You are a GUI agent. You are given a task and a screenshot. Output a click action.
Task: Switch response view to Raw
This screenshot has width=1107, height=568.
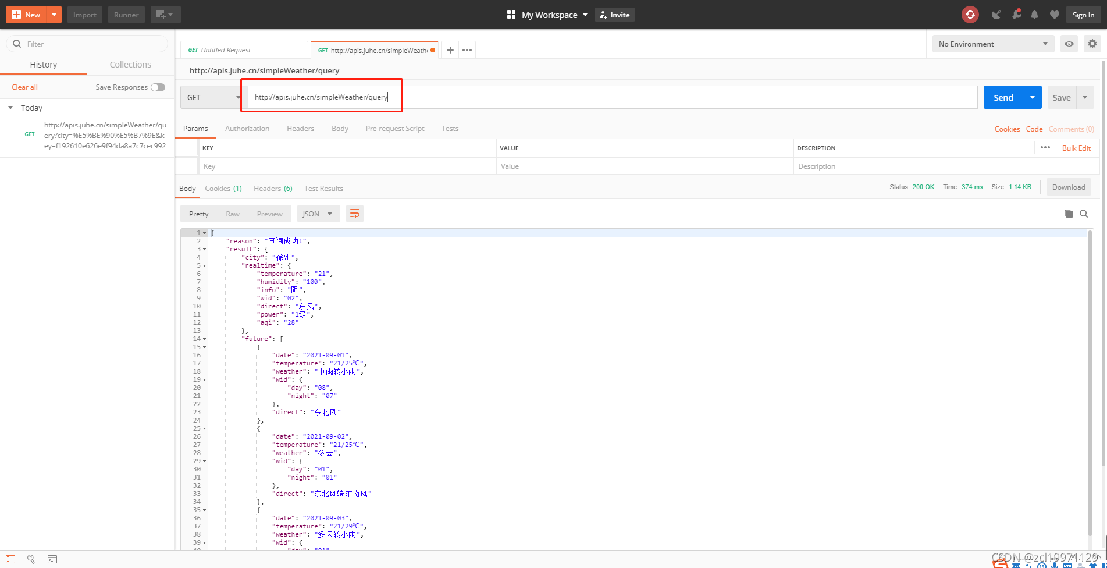pyautogui.click(x=233, y=214)
